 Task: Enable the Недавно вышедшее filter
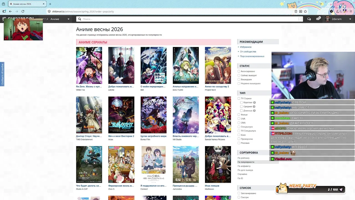(x=239, y=83)
